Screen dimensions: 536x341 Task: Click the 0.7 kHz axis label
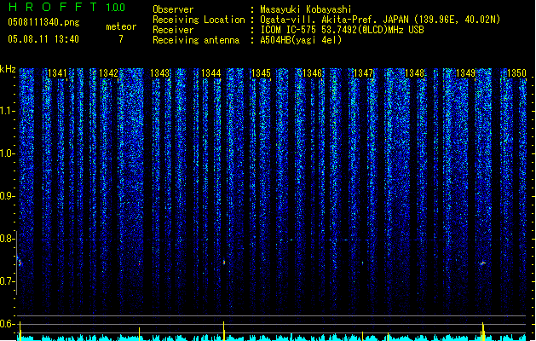pyautogui.click(x=7, y=281)
